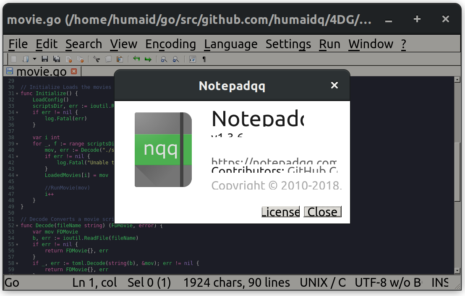Open the Encoding menu

click(x=170, y=44)
